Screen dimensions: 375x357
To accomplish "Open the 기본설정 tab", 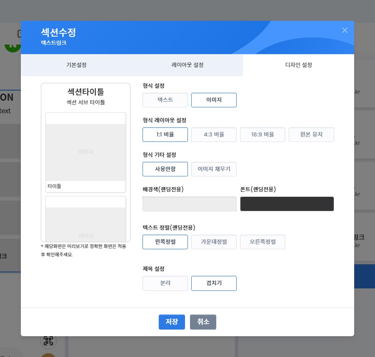I will point(76,65).
